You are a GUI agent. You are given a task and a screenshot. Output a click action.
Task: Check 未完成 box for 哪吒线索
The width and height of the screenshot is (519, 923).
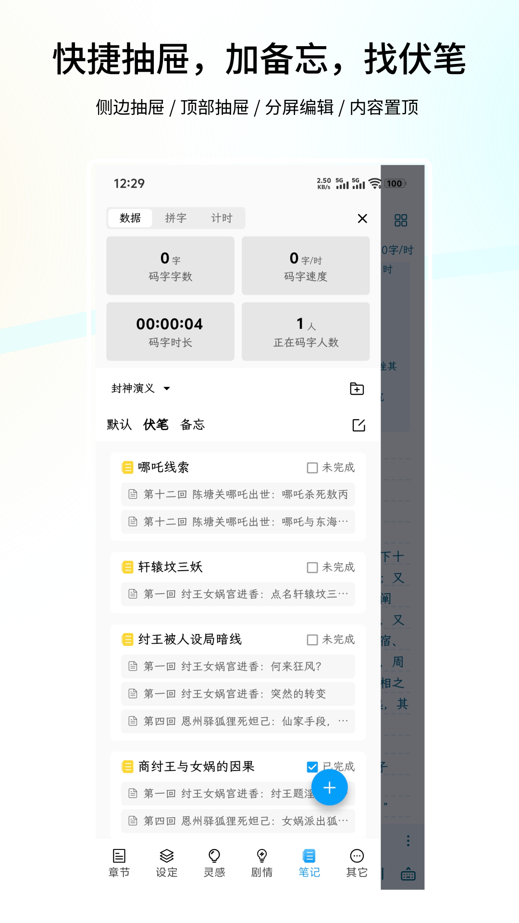pos(312,468)
